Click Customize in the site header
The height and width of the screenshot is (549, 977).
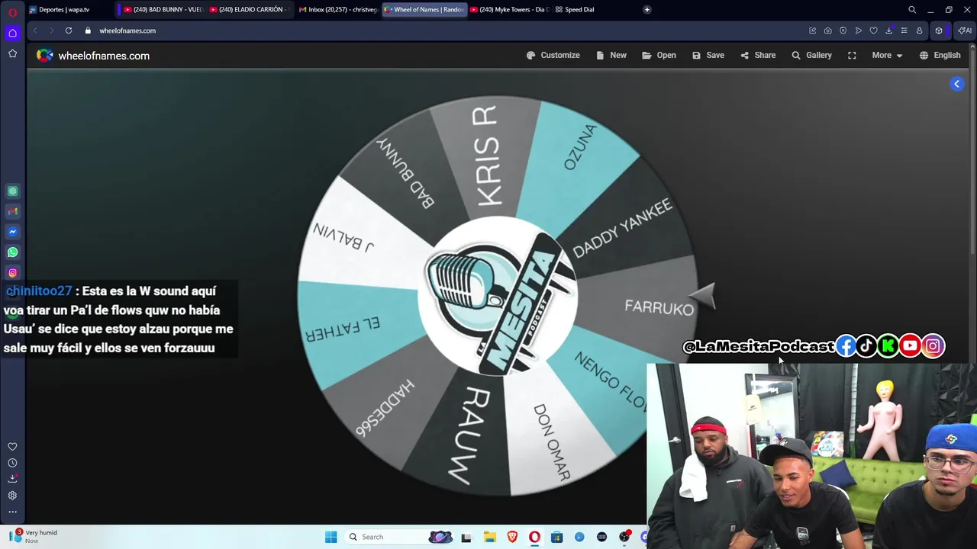pos(553,56)
